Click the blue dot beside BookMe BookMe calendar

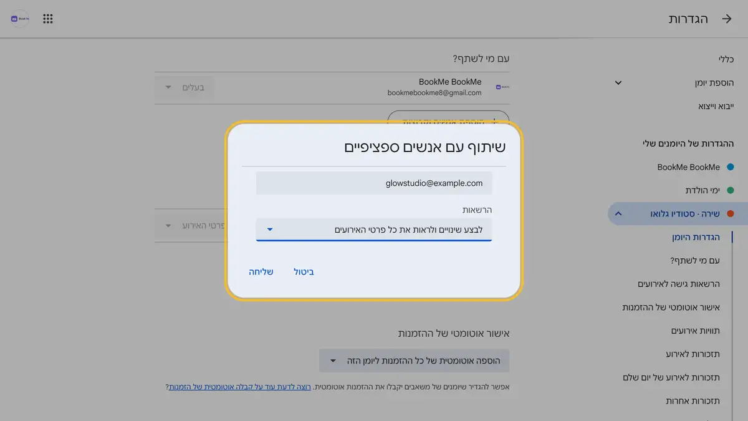[731, 167]
